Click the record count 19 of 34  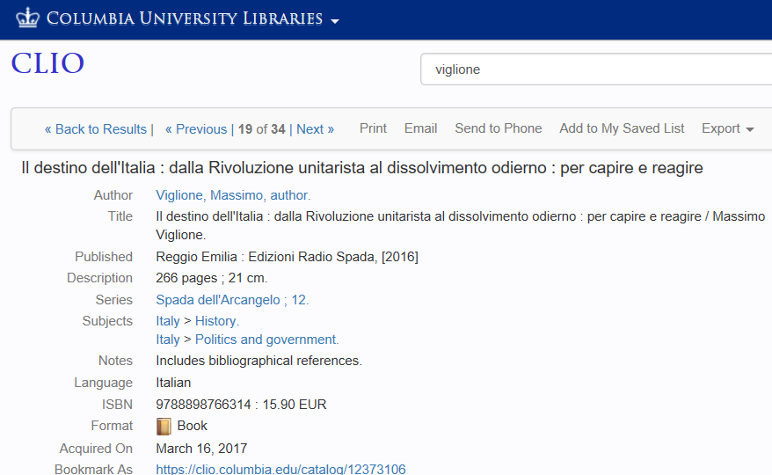tap(262, 129)
